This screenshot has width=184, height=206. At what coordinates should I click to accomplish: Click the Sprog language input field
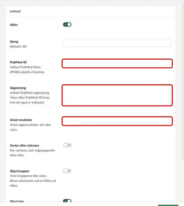pos(117,43)
